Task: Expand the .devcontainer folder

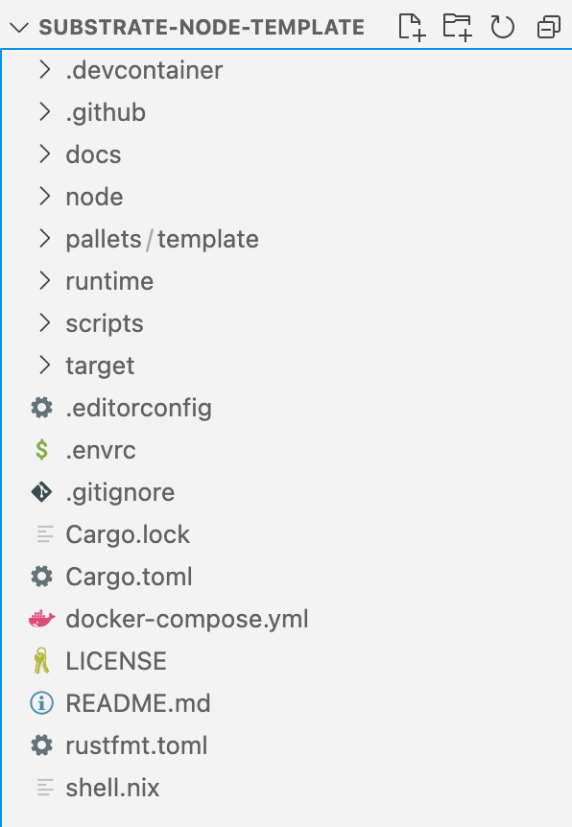Action: [x=286, y=70]
